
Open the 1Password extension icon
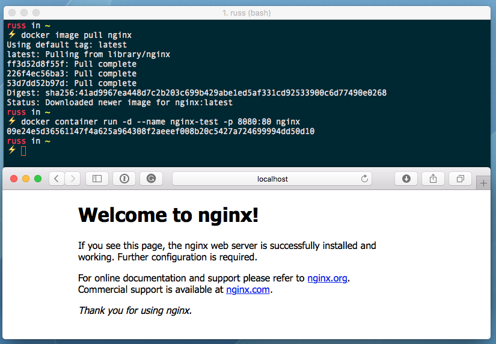point(124,179)
